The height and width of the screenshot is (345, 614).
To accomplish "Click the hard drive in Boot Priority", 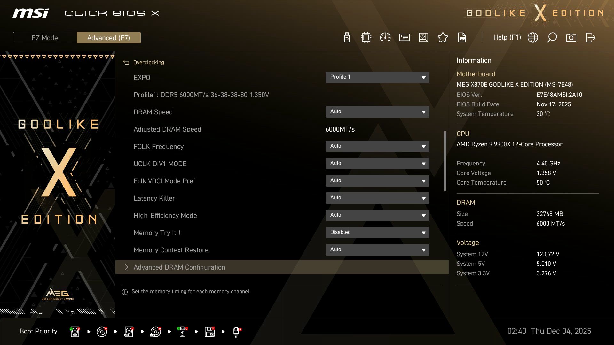I will (x=75, y=332).
